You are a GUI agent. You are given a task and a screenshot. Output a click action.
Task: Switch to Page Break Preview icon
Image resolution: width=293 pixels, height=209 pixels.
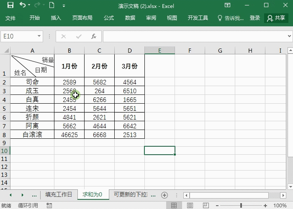point(206,206)
